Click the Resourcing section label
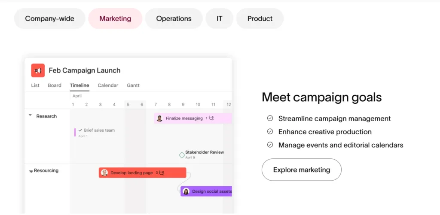Screen dimensions: 440x215 tap(46, 170)
